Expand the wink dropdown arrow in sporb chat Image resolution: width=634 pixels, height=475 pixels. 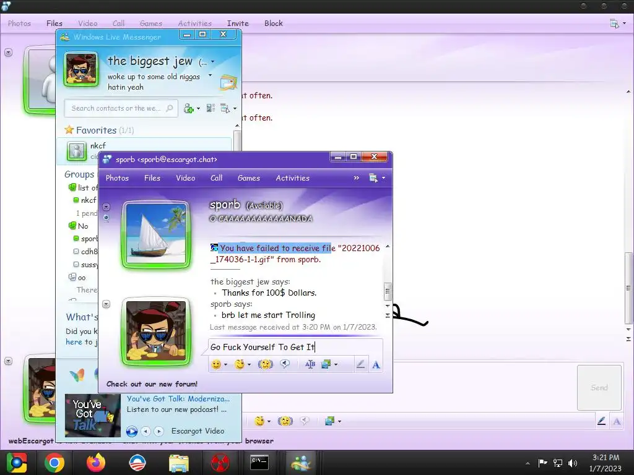coord(249,365)
